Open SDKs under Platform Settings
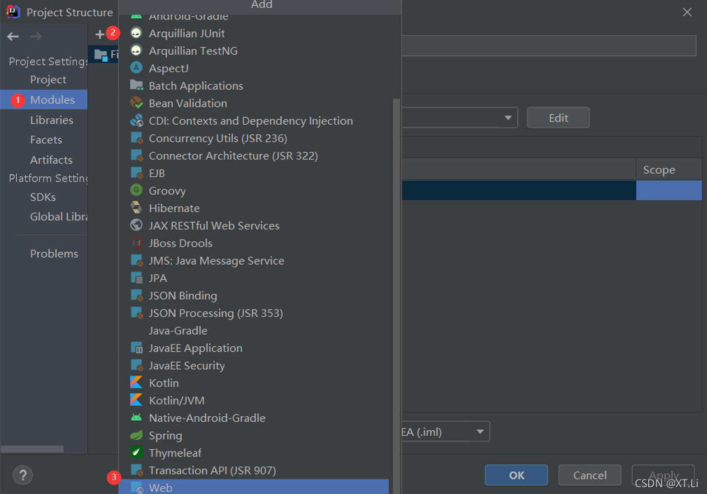 point(44,197)
